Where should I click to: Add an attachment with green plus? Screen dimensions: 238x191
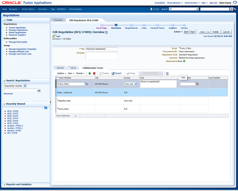(184, 61)
